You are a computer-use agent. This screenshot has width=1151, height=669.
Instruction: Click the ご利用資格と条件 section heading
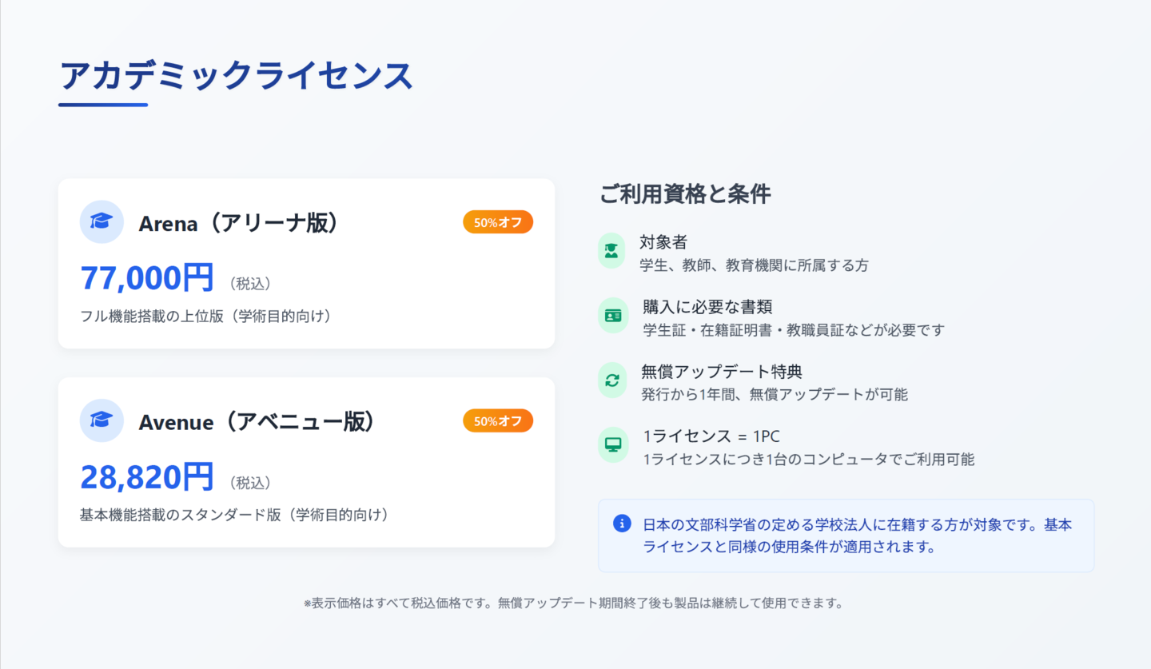(685, 193)
